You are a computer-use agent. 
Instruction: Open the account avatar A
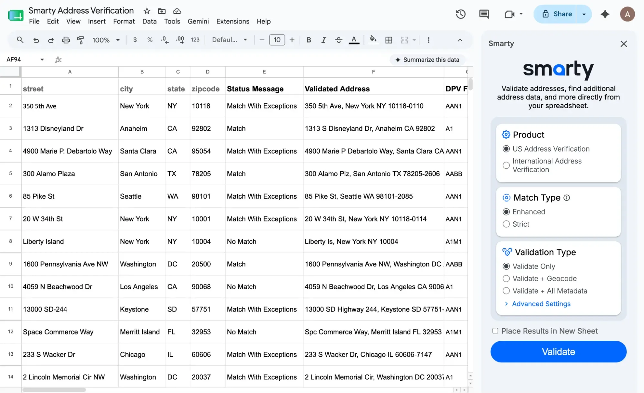click(627, 14)
